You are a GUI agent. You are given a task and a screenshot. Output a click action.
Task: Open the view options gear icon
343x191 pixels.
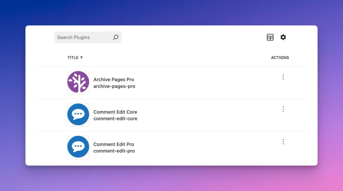(283, 37)
